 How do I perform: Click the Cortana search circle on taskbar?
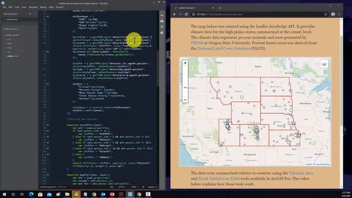tap(13, 194)
